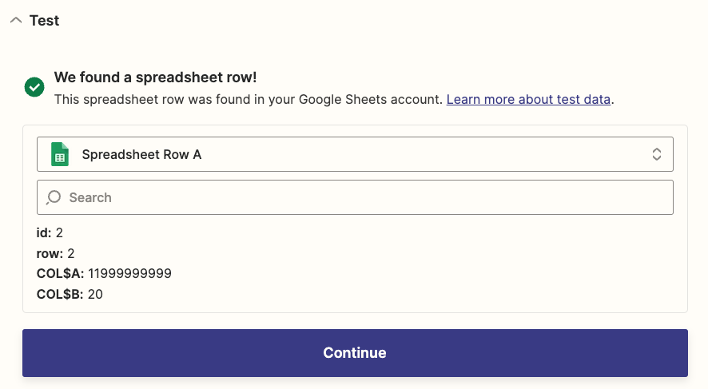Select the id field label
The image size is (708, 389).
[44, 232]
